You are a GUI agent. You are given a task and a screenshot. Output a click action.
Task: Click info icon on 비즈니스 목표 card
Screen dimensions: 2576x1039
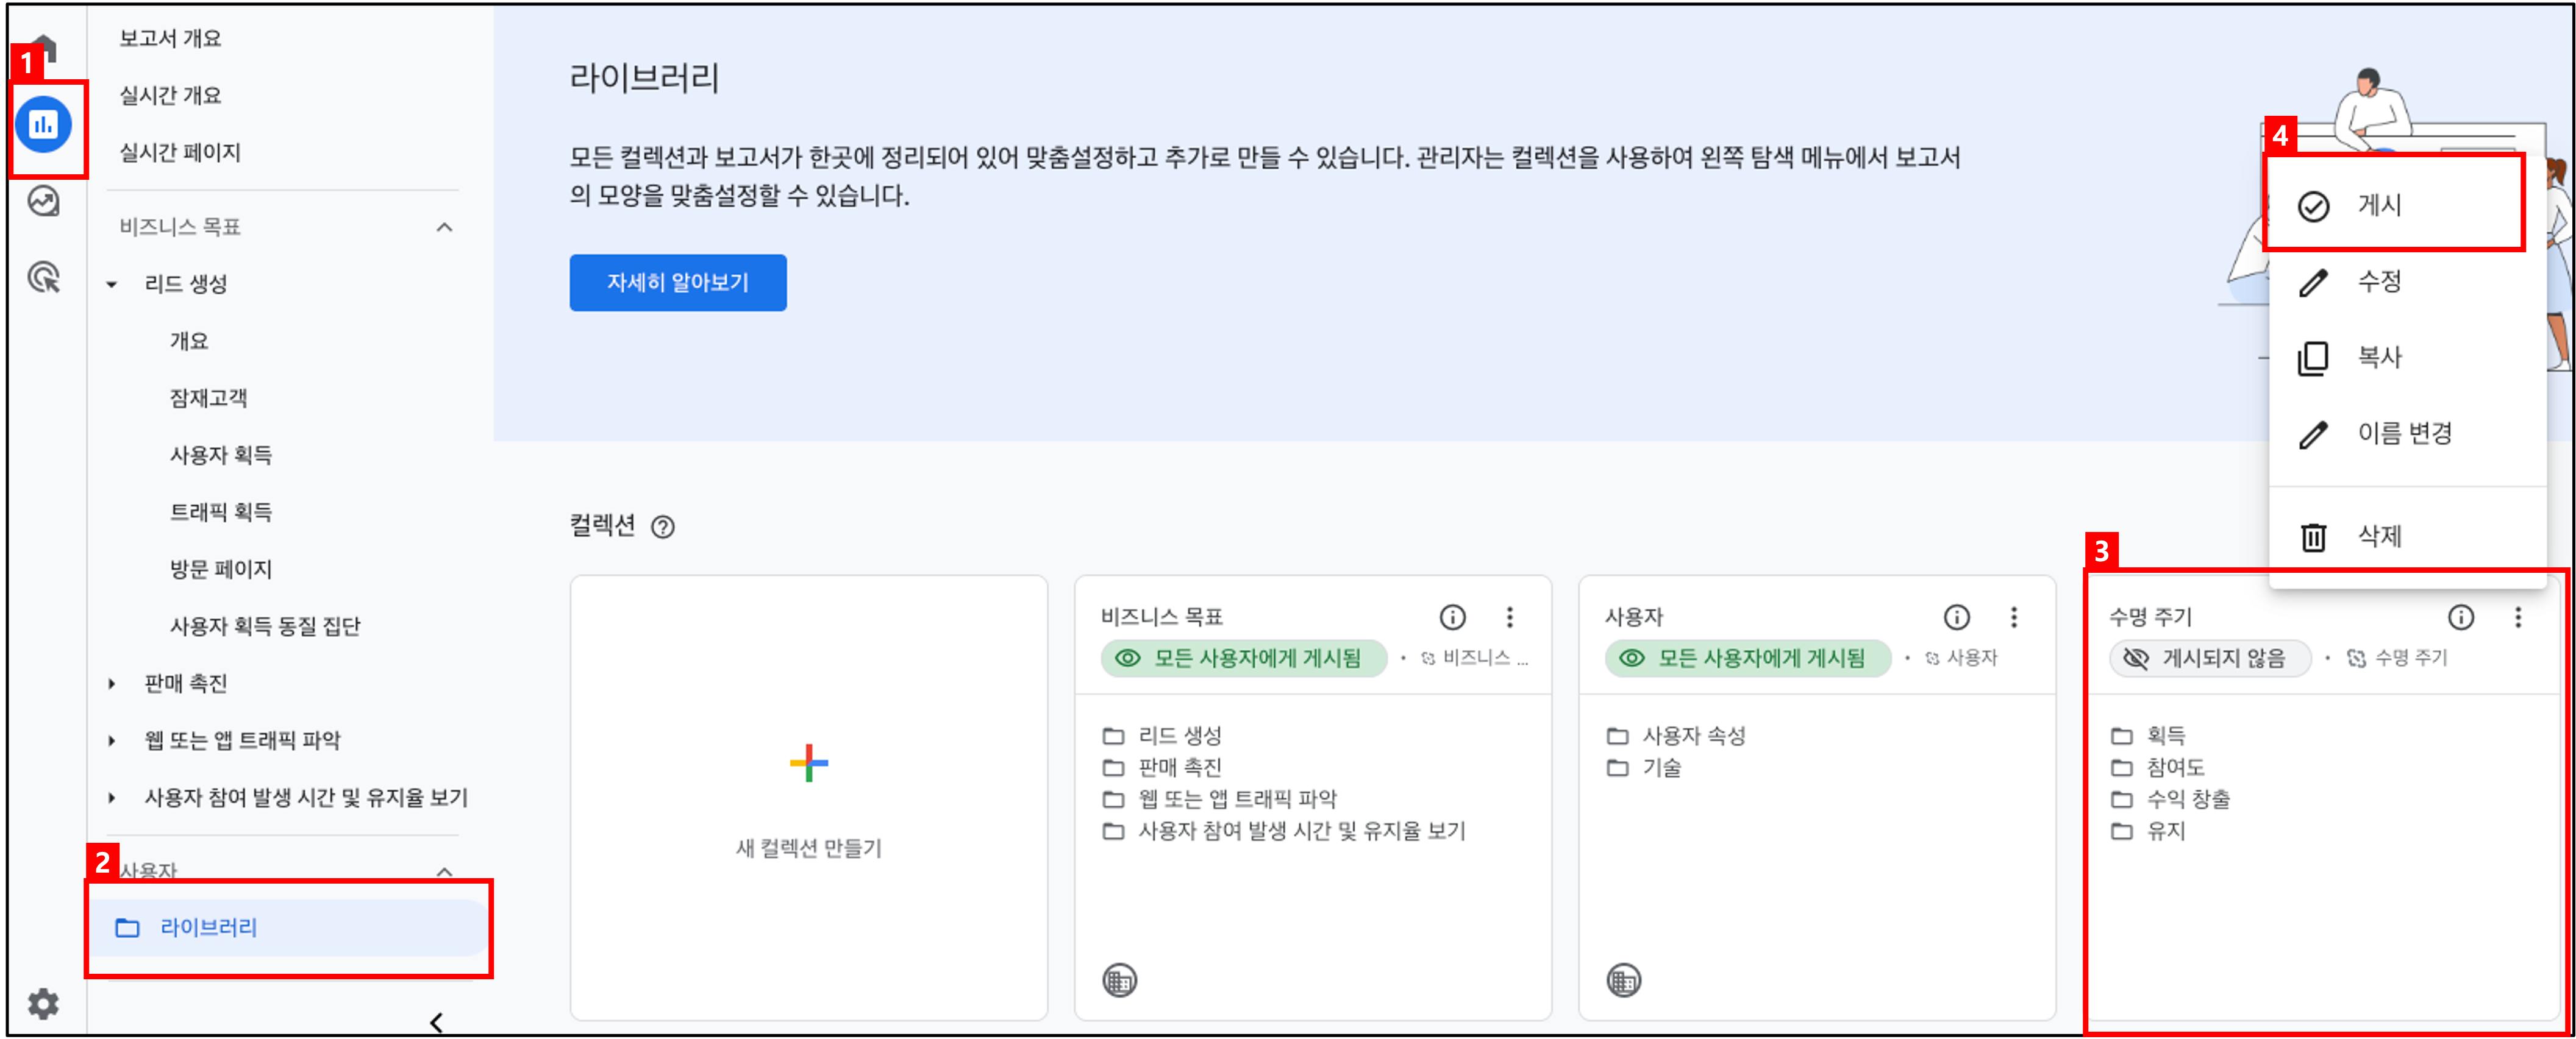(x=1452, y=617)
